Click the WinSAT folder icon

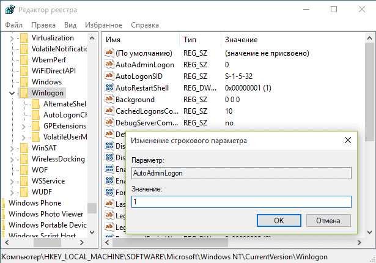coord(24,147)
